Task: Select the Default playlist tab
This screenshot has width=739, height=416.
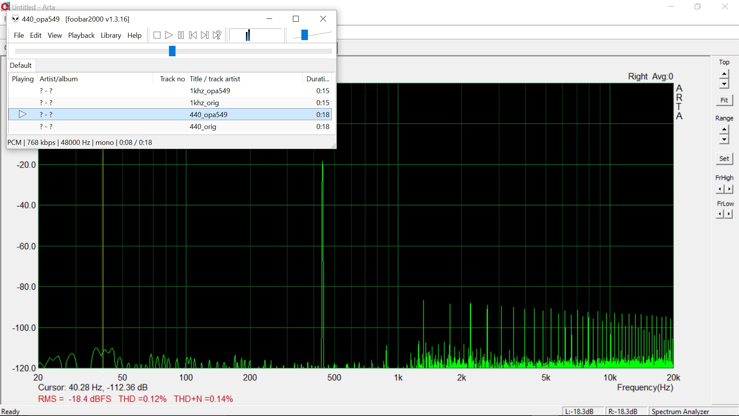Action: pyautogui.click(x=21, y=65)
